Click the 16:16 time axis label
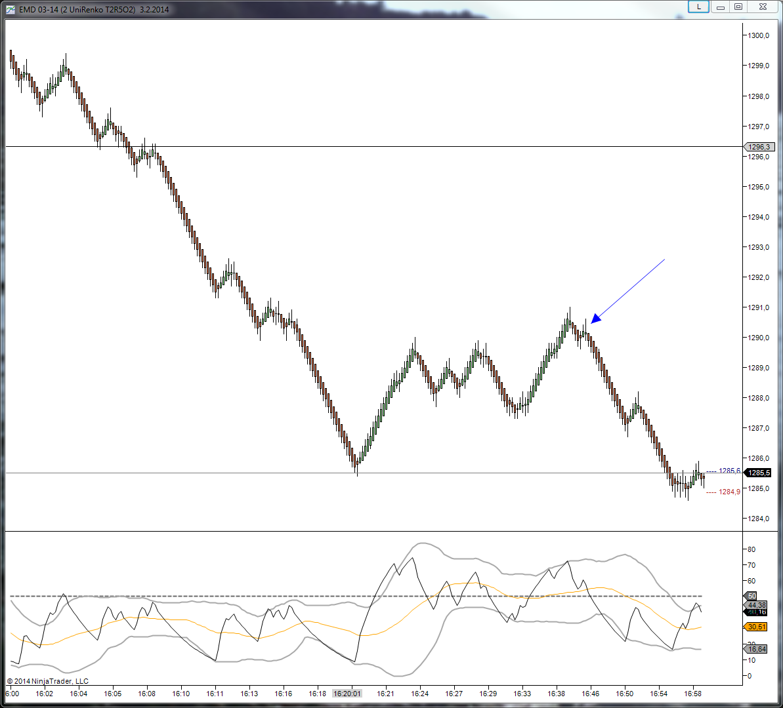Image resolution: width=783 pixels, height=708 pixels. 283,694
